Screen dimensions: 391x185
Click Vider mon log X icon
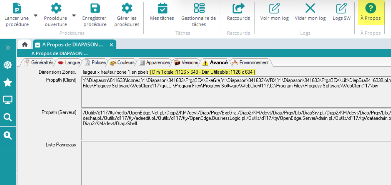(x=310, y=8)
